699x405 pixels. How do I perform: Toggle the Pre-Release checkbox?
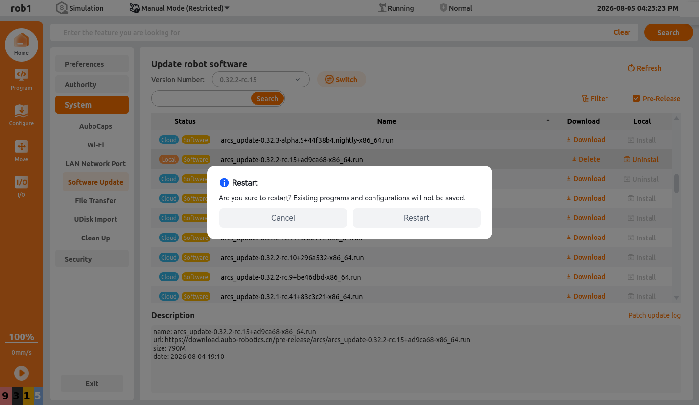(x=636, y=98)
